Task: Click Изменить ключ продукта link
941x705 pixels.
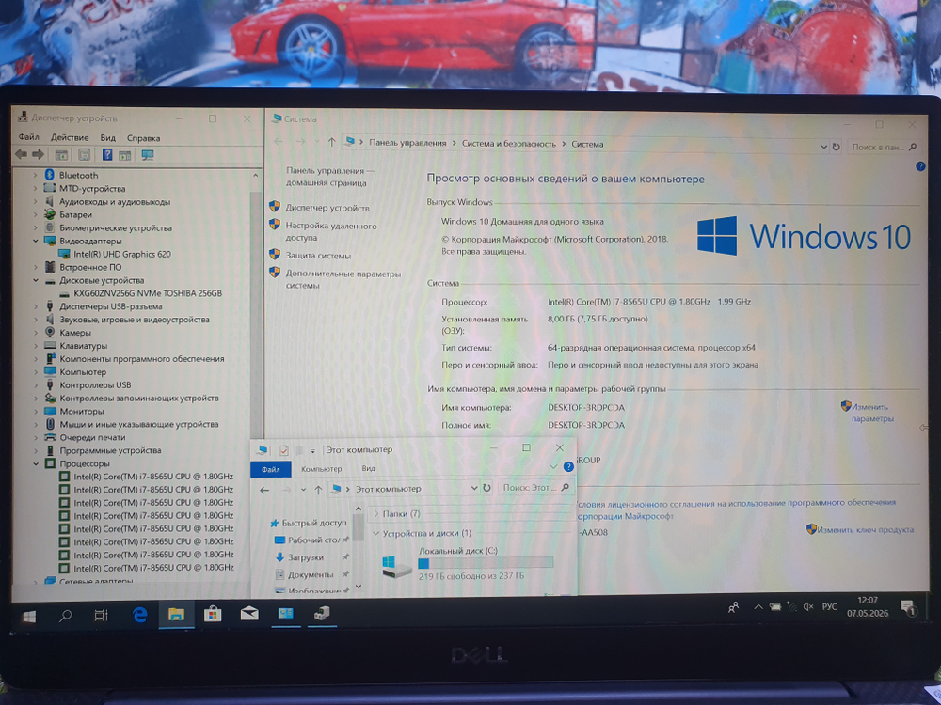Action: coord(866,529)
